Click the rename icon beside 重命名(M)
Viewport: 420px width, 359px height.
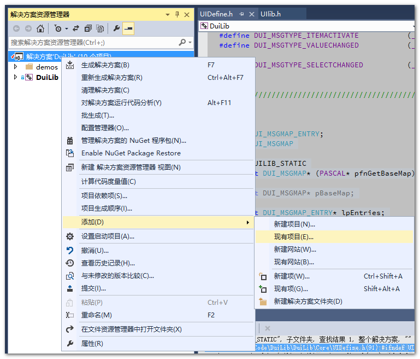70,315
